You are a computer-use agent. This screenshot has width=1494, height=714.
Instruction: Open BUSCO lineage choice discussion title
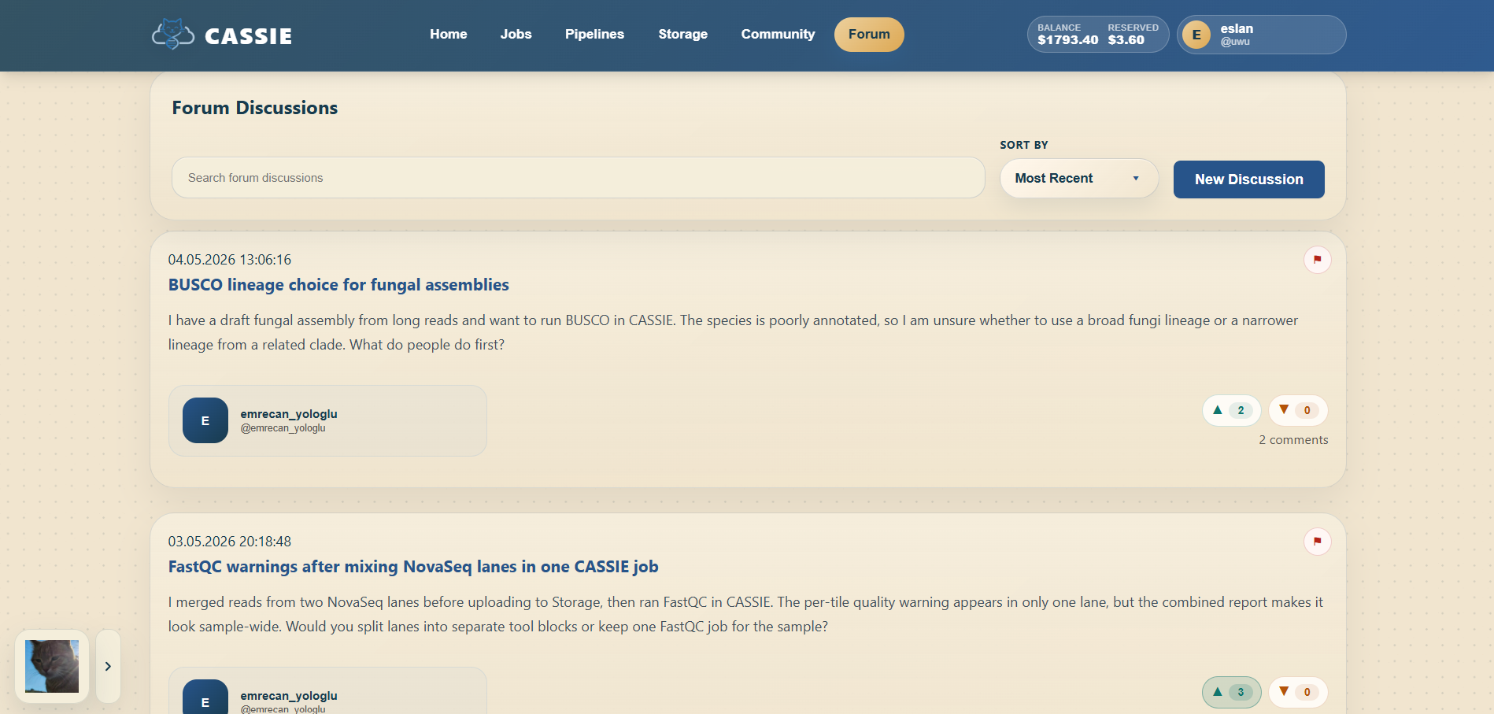(x=338, y=285)
